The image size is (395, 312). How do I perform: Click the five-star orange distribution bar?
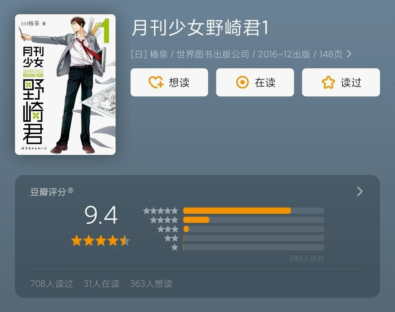coord(237,210)
